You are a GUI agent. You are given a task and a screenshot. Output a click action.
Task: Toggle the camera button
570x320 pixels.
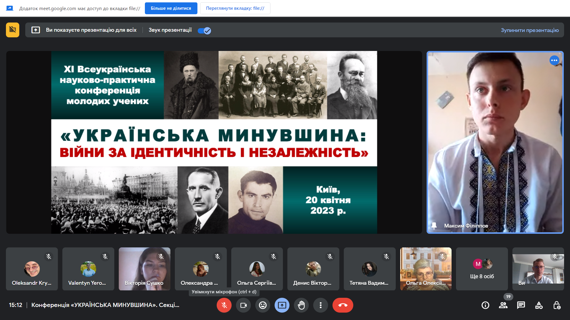243,305
